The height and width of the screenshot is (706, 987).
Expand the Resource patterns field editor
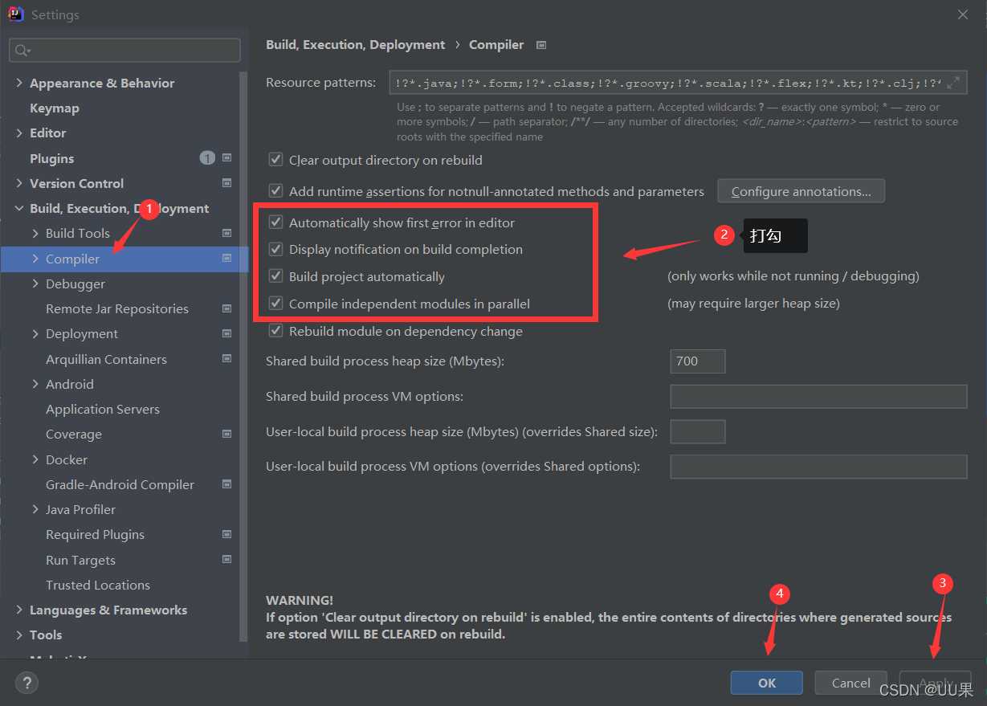click(x=953, y=82)
